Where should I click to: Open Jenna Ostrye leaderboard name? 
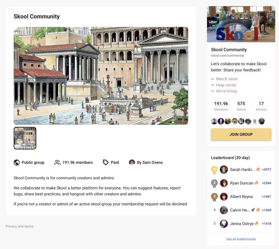[242, 223]
